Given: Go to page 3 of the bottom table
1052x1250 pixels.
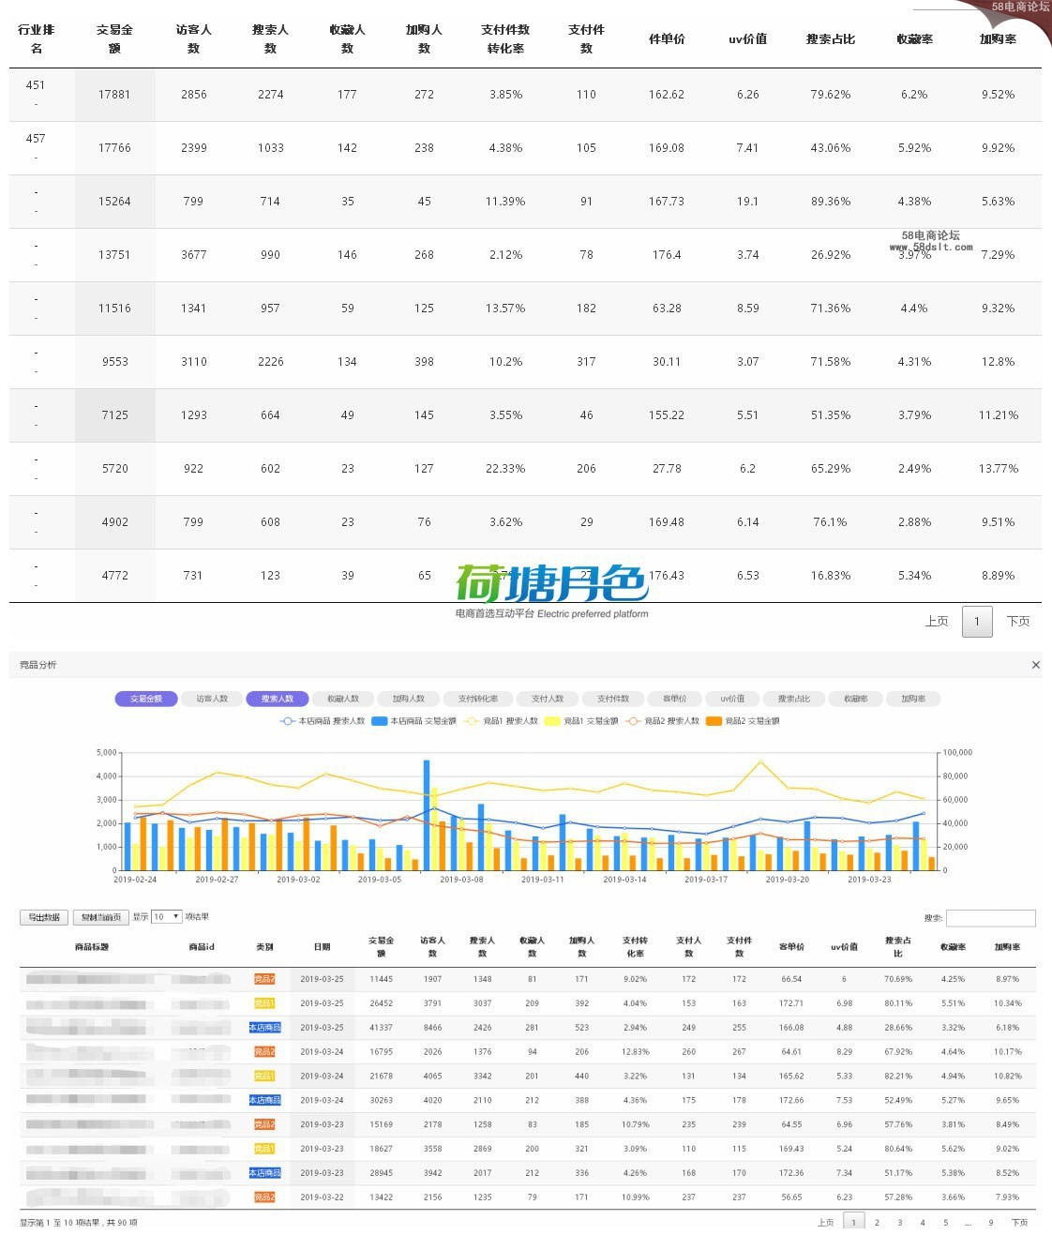Looking at the screenshot, I should [899, 1223].
